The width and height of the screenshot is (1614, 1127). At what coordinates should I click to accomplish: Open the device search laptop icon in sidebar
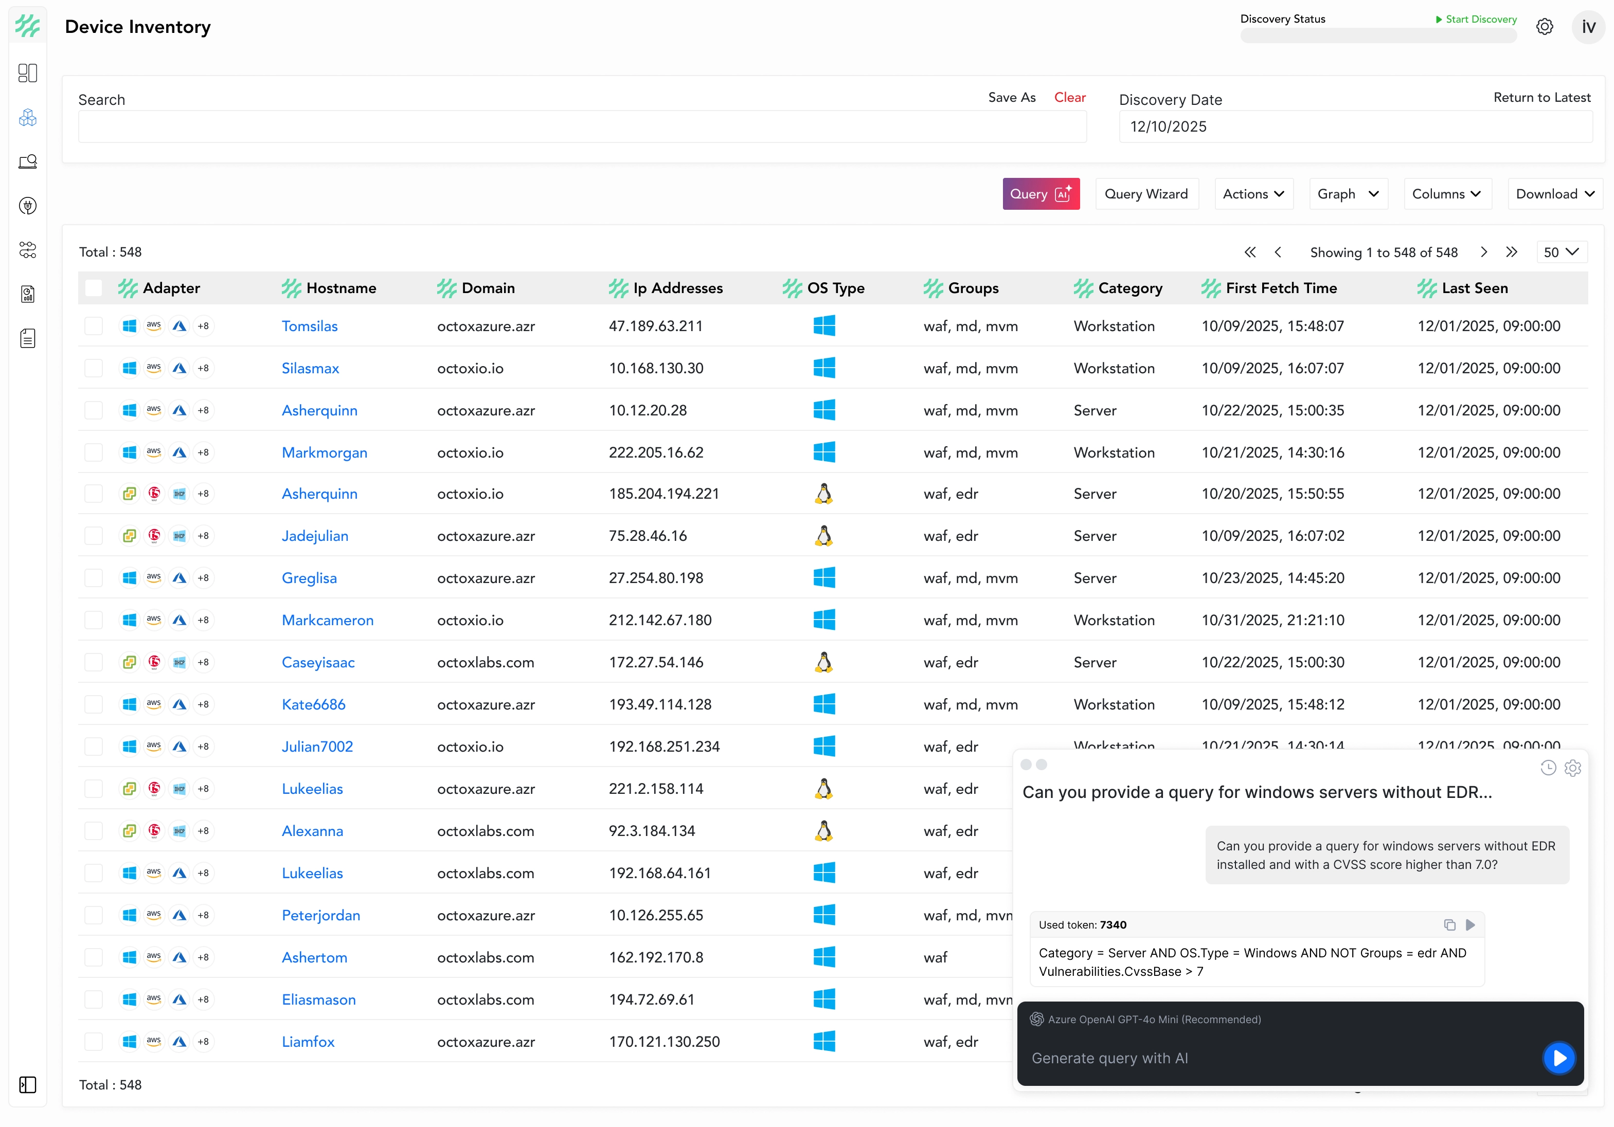[x=27, y=161]
